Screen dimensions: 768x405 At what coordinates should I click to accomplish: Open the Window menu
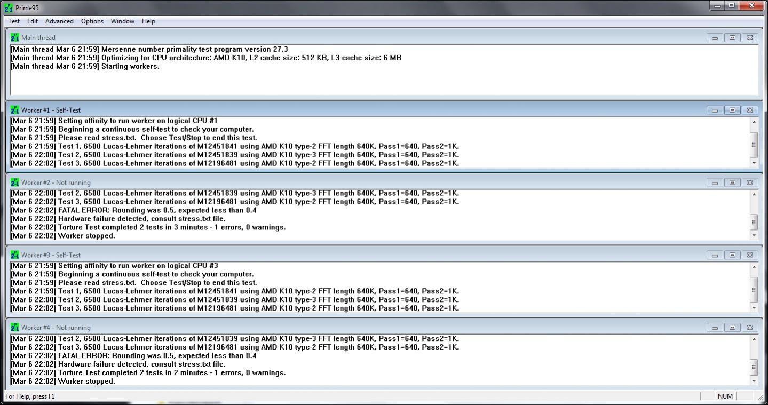click(x=122, y=21)
